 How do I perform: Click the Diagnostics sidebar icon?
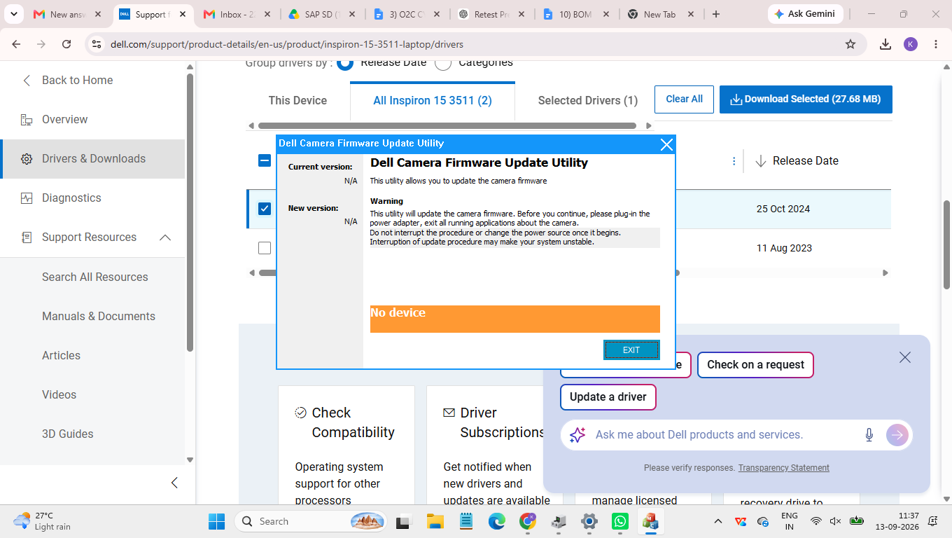click(27, 198)
